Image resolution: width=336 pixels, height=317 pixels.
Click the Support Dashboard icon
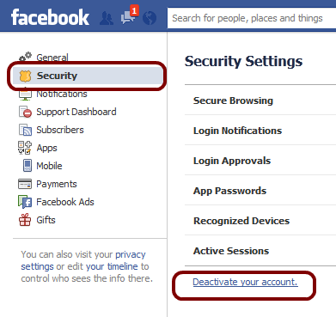point(25,112)
